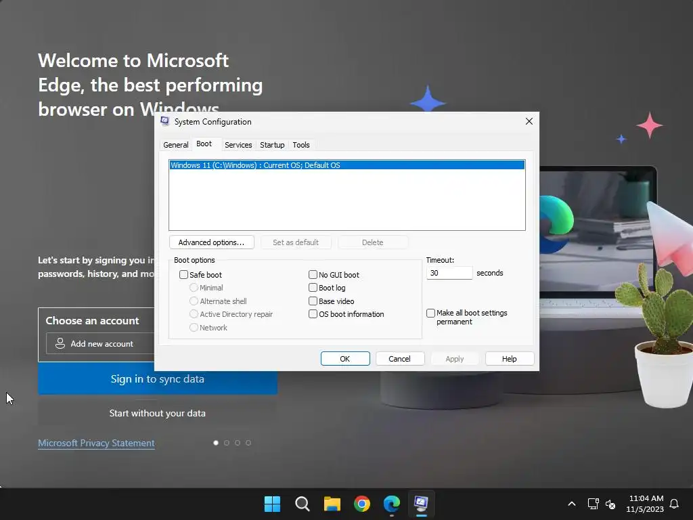The image size is (693, 520).
Task: Click the Set as default button
Action: point(296,242)
